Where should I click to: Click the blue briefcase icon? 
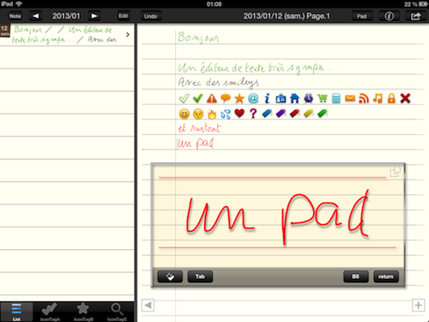281,99
